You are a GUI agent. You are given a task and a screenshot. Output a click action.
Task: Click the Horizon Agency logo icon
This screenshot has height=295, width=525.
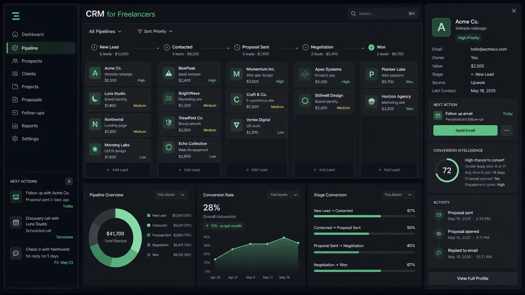371,101
